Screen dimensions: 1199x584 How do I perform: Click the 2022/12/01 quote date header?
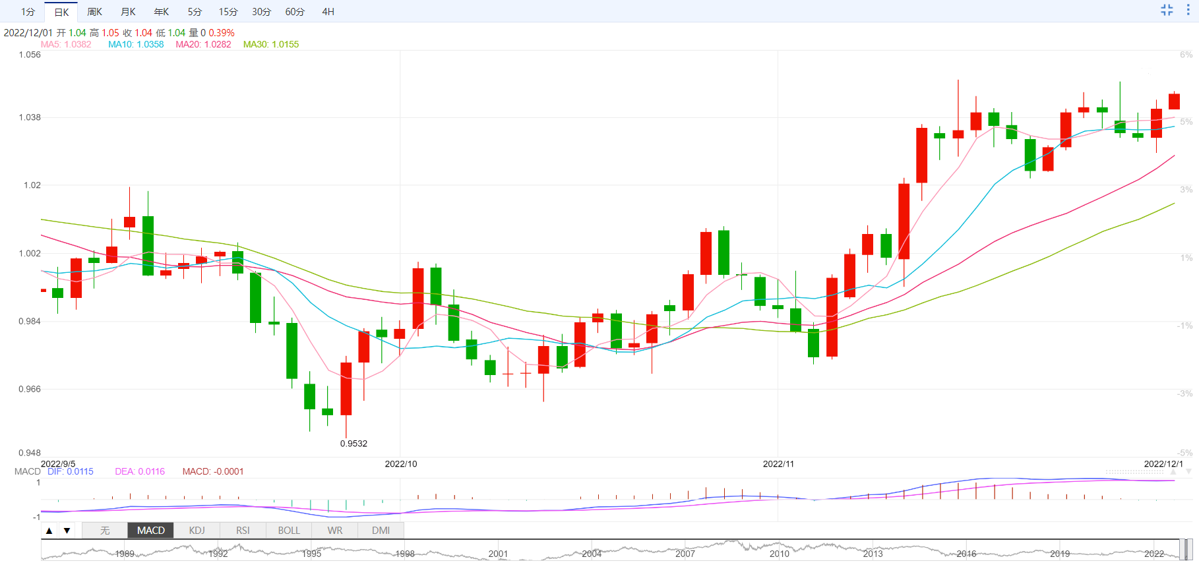coord(28,33)
